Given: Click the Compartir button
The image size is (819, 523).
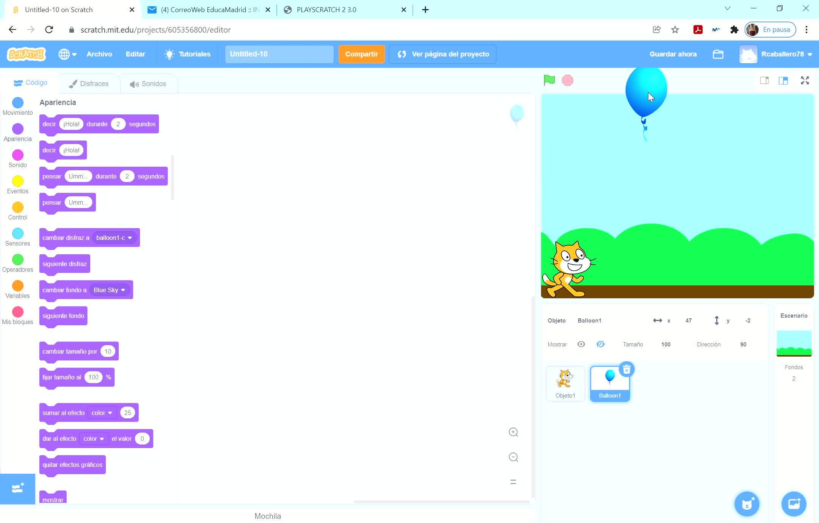Looking at the screenshot, I should click(x=361, y=54).
